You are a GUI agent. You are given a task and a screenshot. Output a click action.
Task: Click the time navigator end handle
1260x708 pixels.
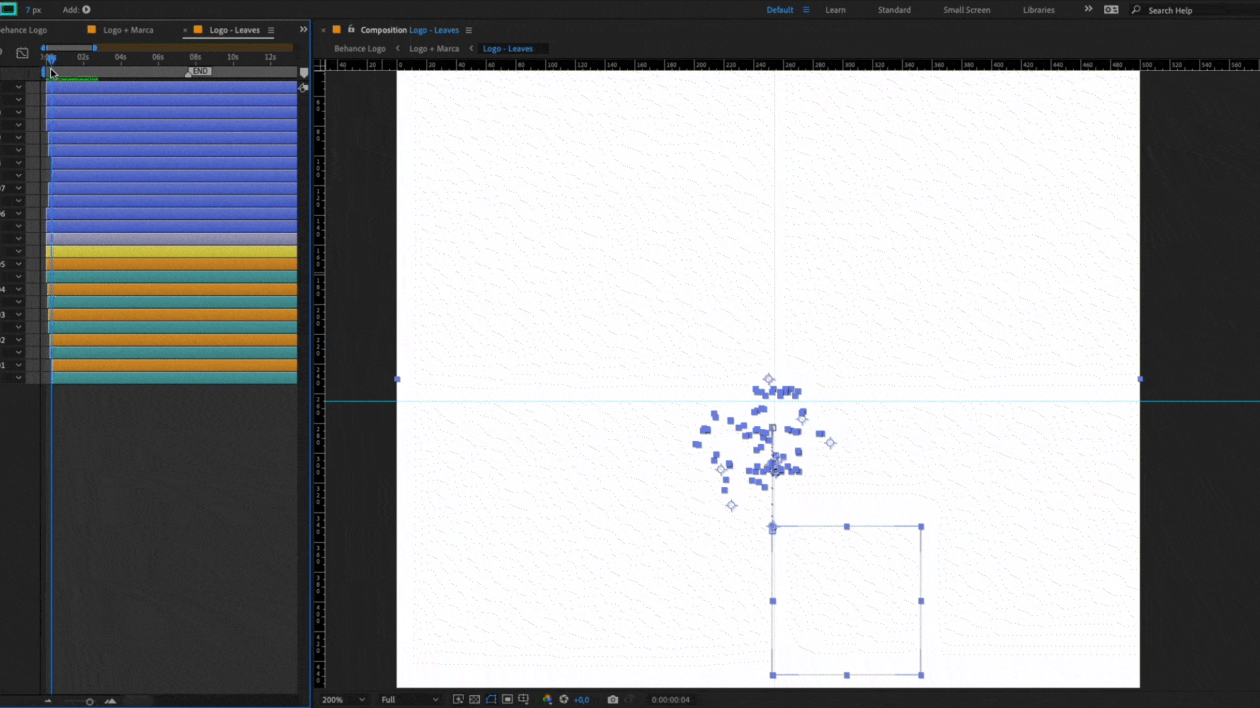[x=95, y=47]
